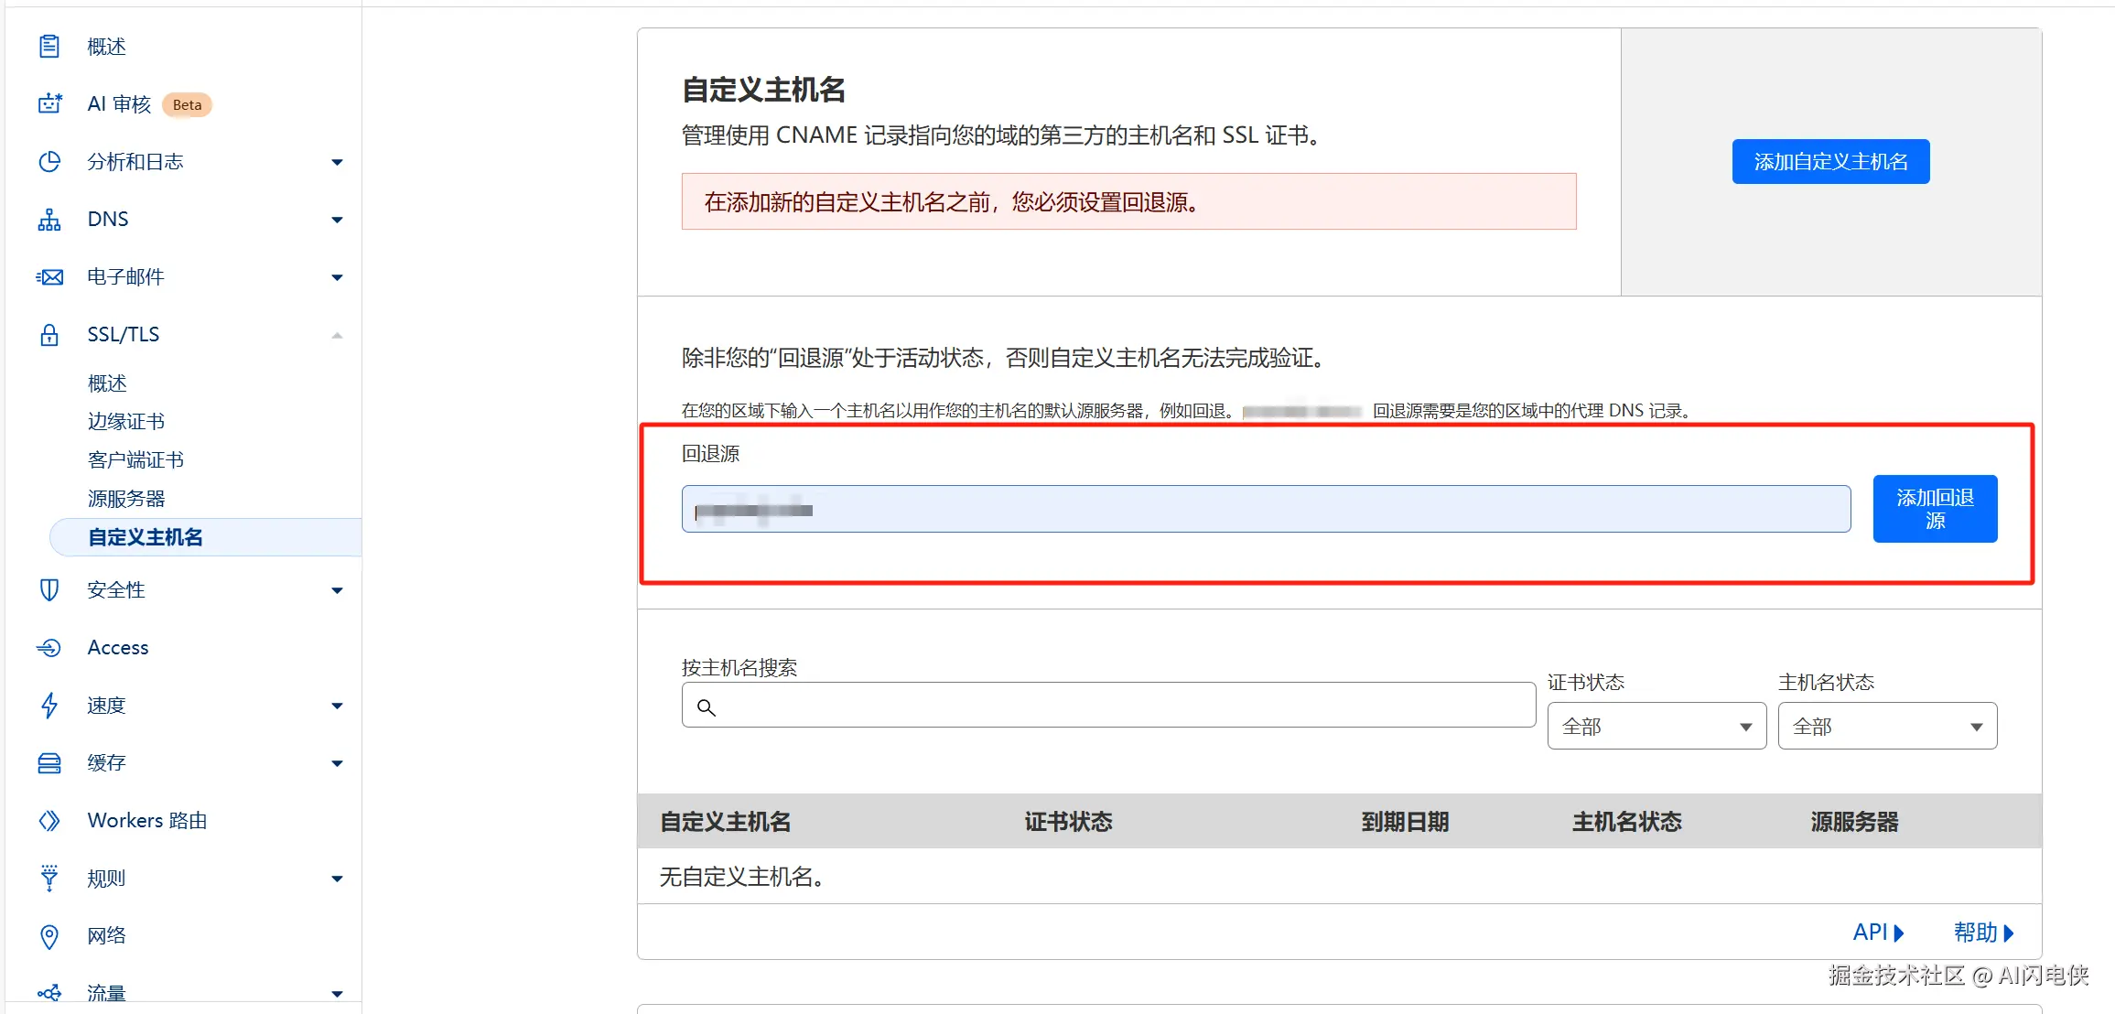Click the Workers 路由 diamond icon
This screenshot has width=2115, height=1014.
49,821
